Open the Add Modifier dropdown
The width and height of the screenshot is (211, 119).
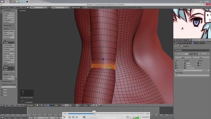click(x=192, y=50)
